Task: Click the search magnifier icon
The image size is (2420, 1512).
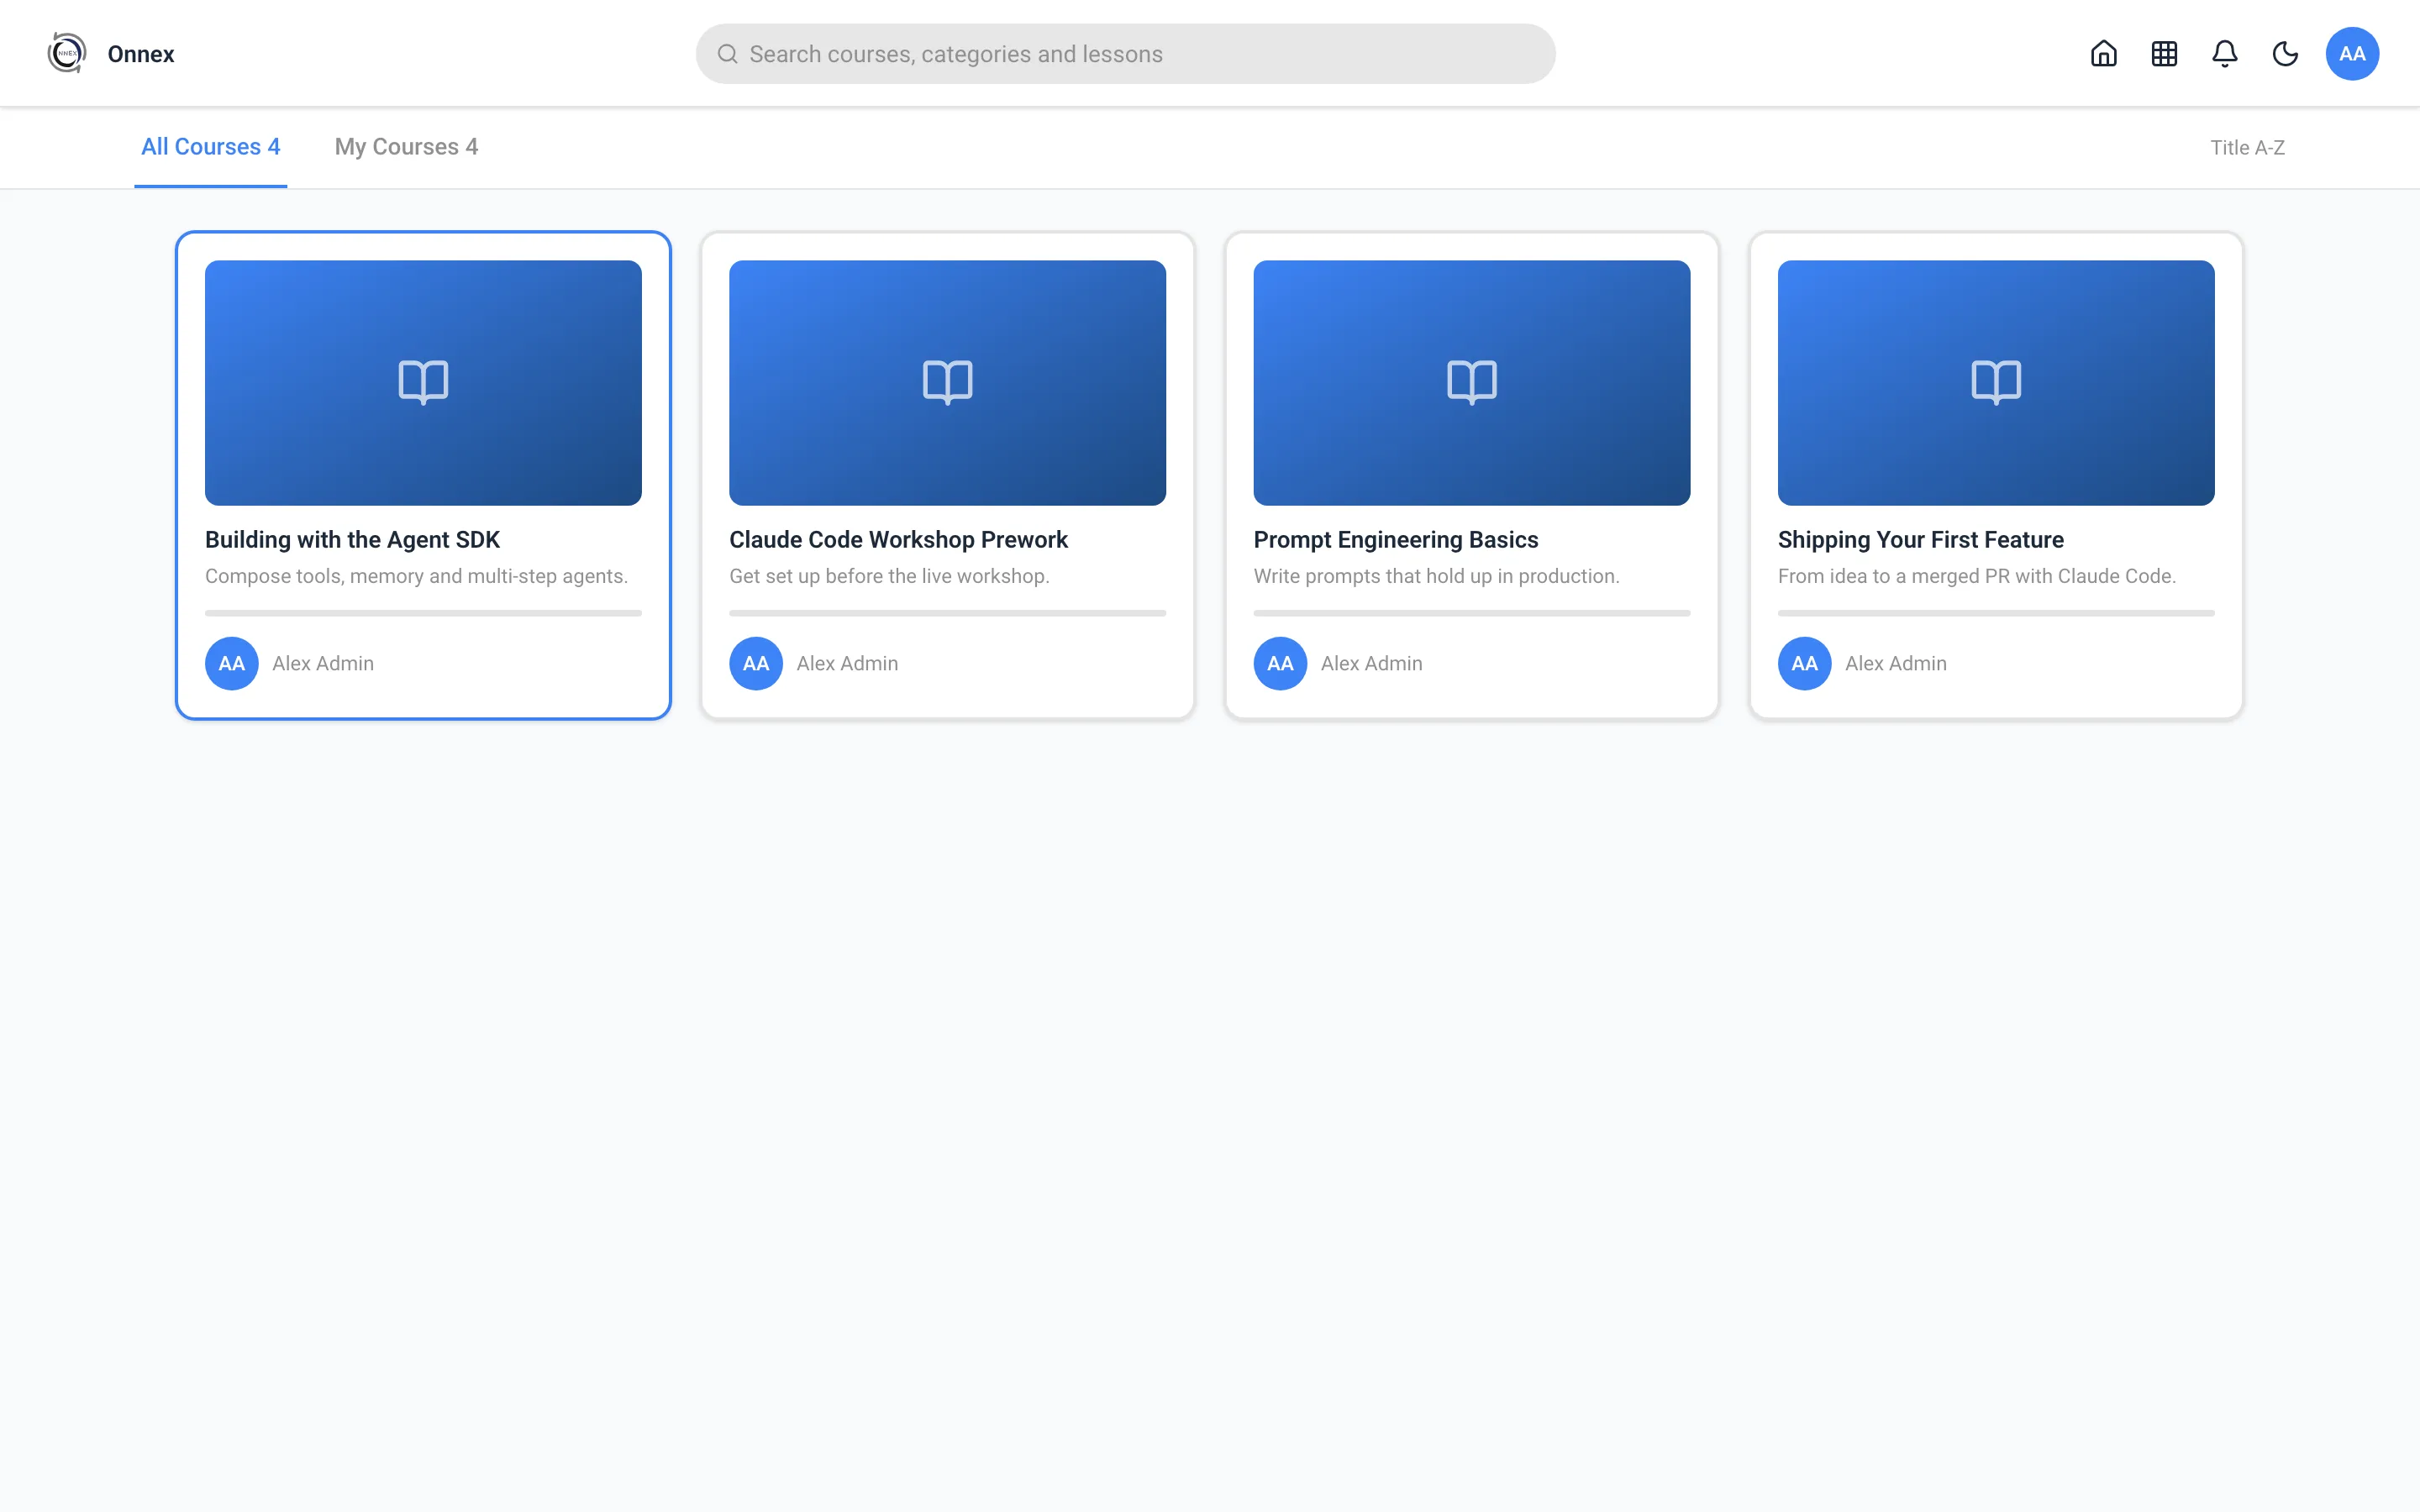Action: [x=727, y=54]
